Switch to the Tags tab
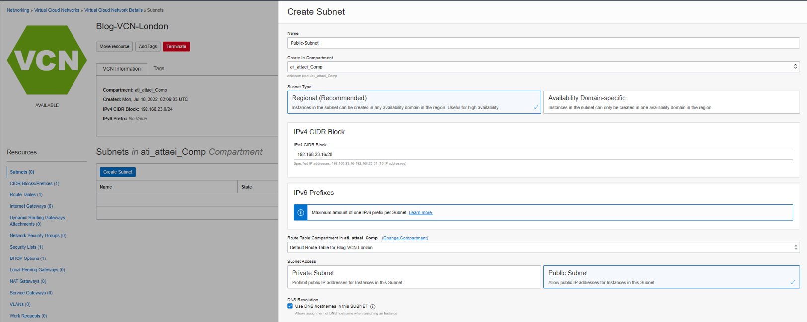 point(159,69)
